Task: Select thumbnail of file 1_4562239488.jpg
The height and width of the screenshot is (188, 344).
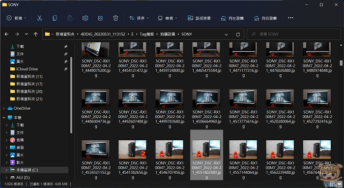Action: (280, 149)
